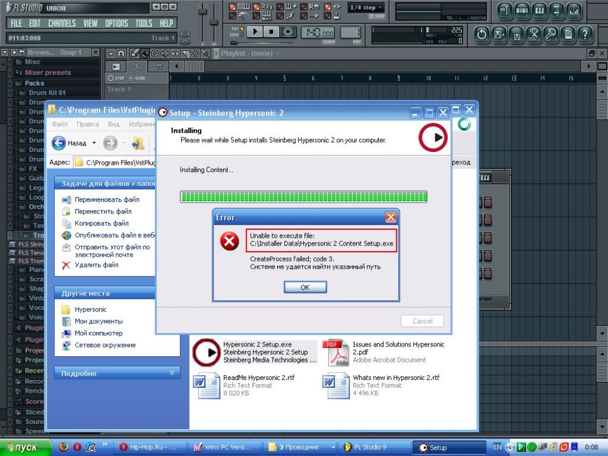Click Переименовать файл in Explorer tasks
This screenshot has height=456, width=608.
(106, 199)
